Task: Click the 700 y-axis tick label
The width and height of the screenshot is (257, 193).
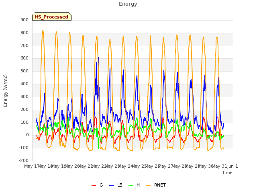Action: tap(24, 45)
